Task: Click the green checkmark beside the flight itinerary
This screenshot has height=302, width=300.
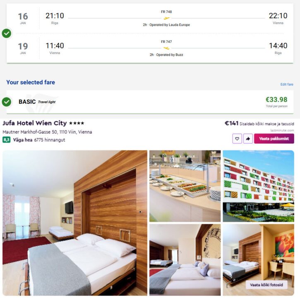Action: (x=7, y=33)
